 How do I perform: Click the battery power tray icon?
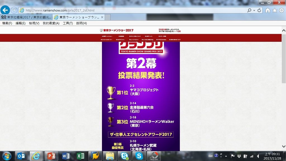tap(245, 156)
